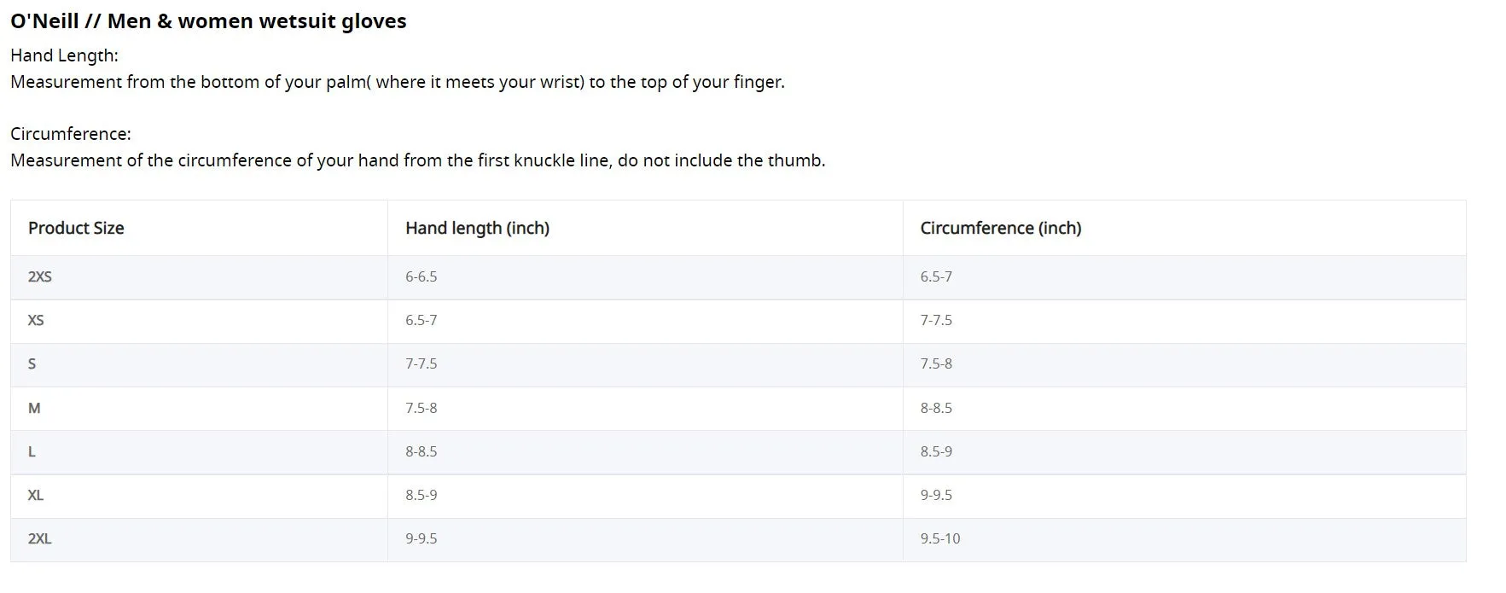Select circumference cell 8.5-9
The height and width of the screenshot is (593, 1506).
coord(936,451)
